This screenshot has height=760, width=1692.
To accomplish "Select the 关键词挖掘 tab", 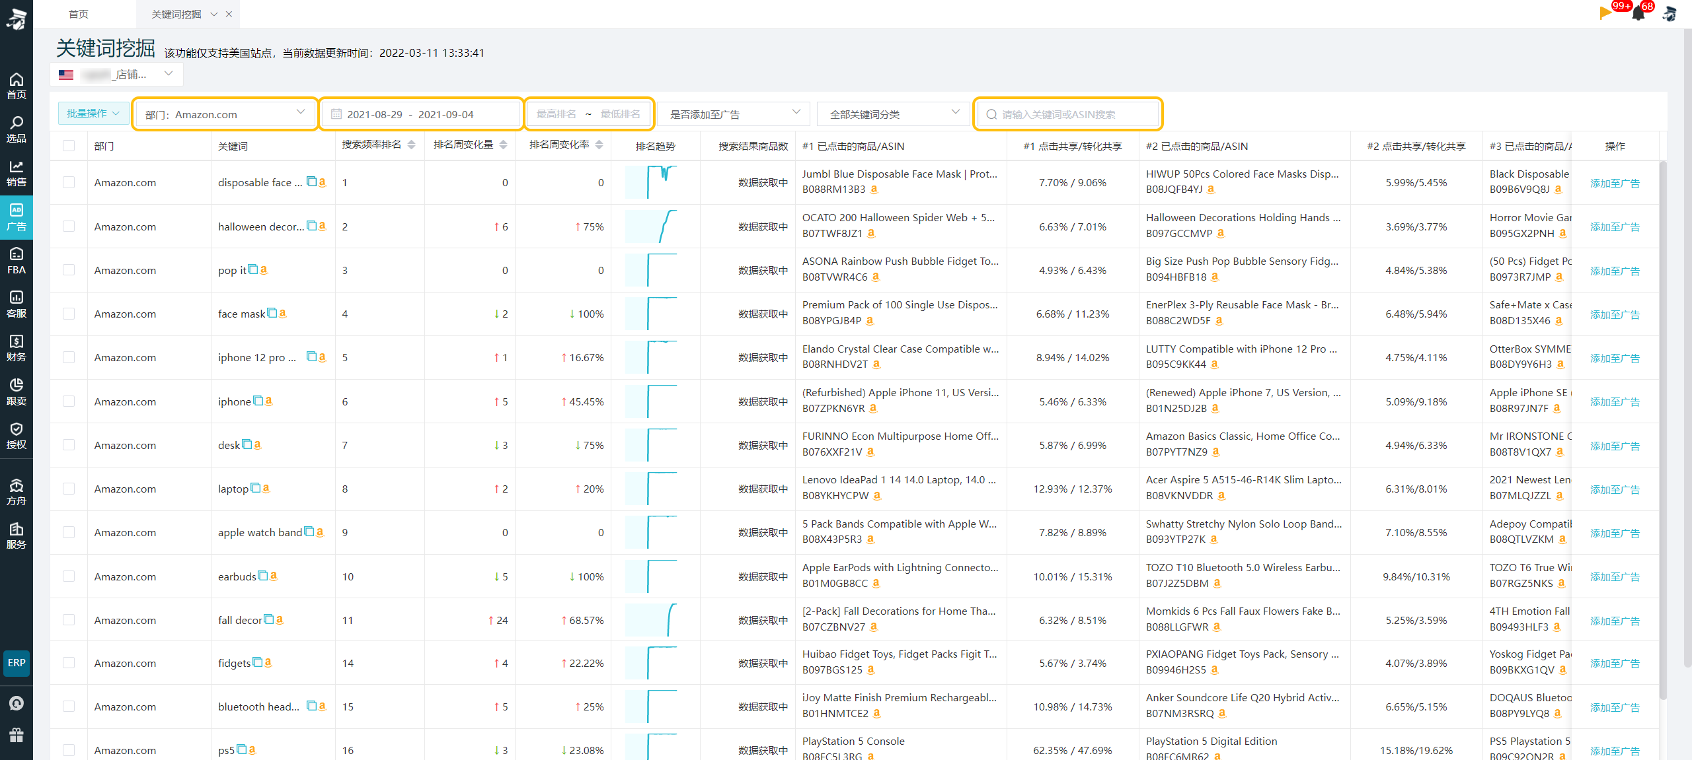I will coord(176,15).
